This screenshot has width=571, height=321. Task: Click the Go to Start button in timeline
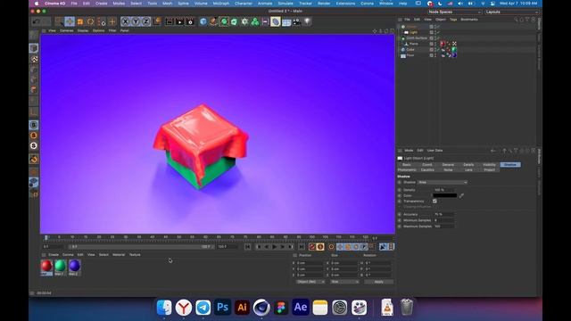pos(248,247)
